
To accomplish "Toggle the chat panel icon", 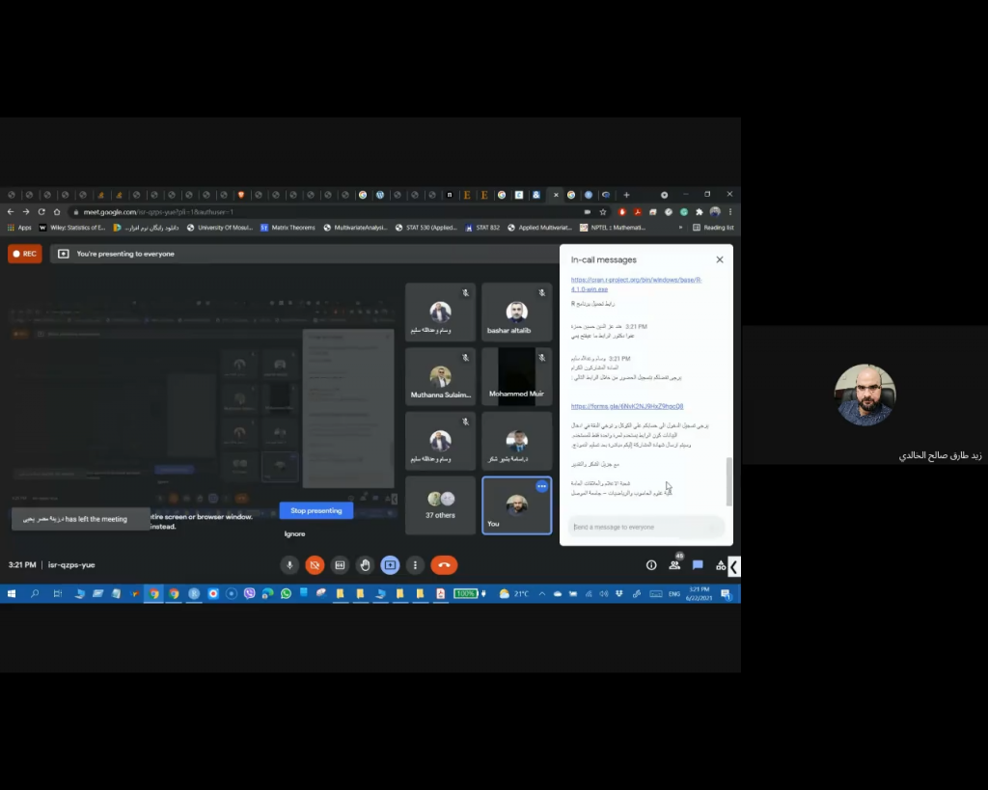I will [698, 565].
